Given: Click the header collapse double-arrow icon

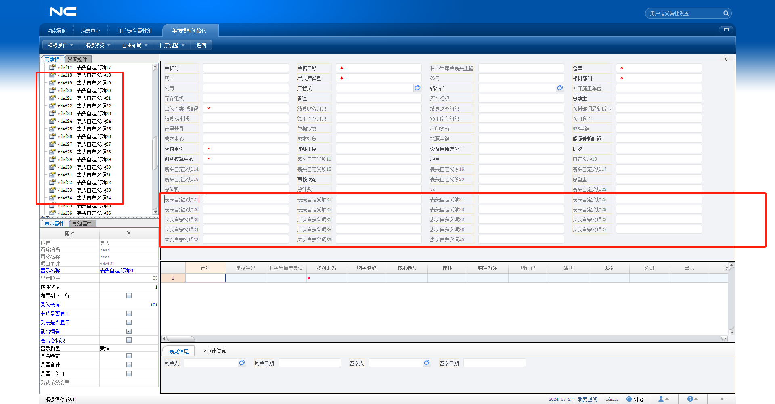Looking at the screenshot, I should tap(726, 59).
